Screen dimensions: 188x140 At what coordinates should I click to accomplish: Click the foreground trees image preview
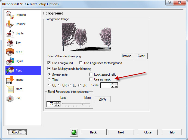point(87,37)
